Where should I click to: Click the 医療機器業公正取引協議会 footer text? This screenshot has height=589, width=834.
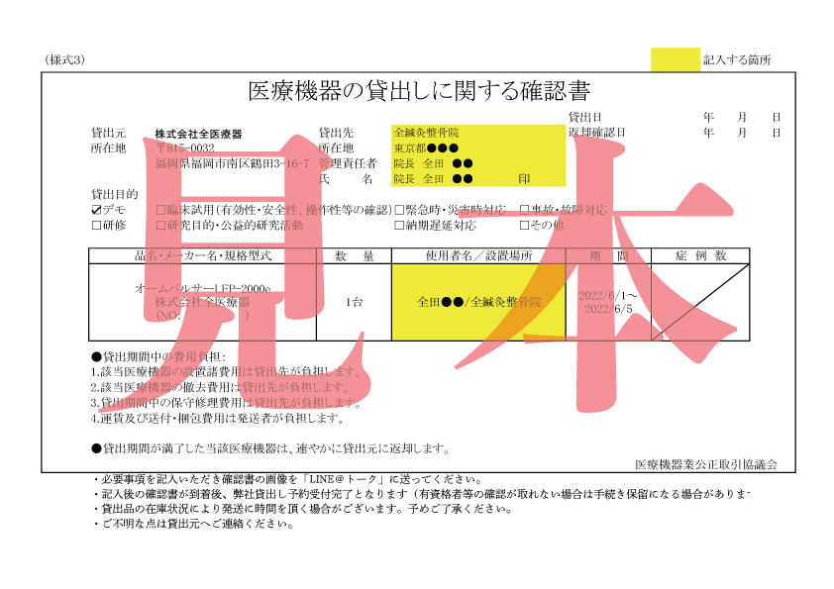click(x=706, y=463)
